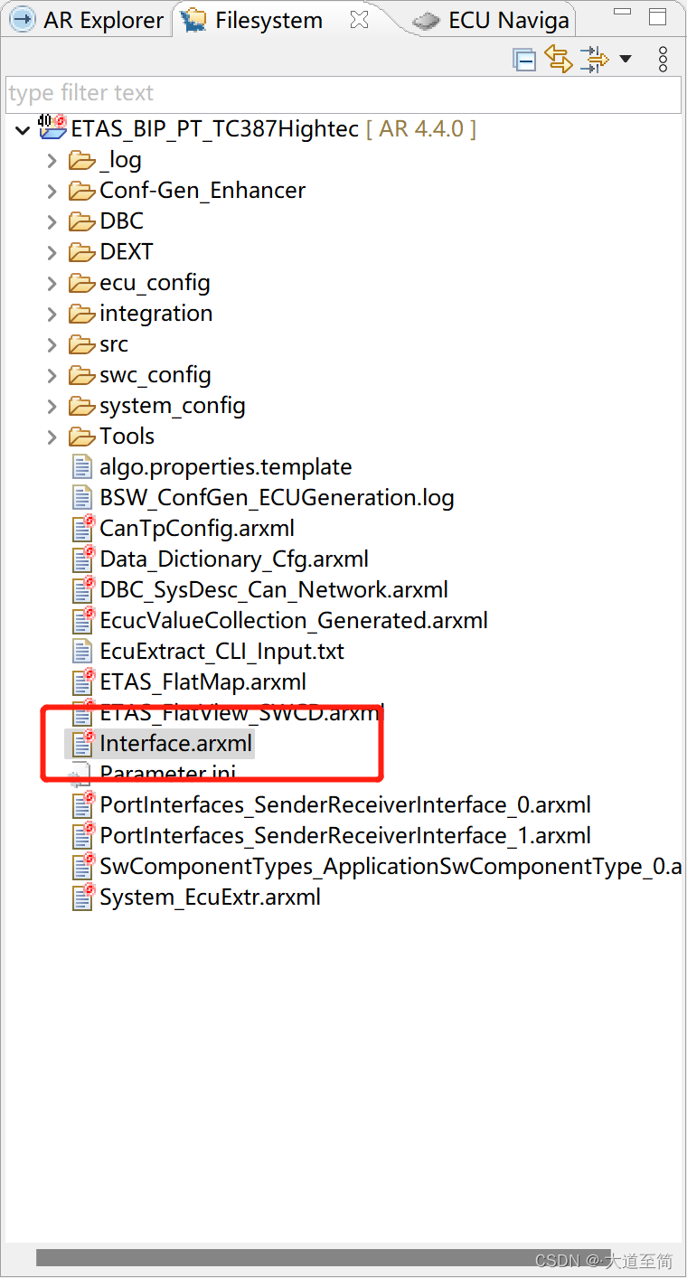687x1278 pixels.
Task: Click Collapse All in the toolbar
Action: point(524,58)
